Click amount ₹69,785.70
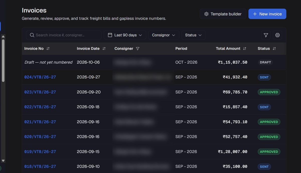 235,92
